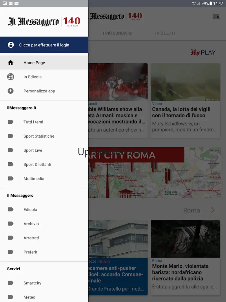Image resolution: width=226 pixels, height=302 pixels.
Task: Click the tag icon beside Sport Live
Action: (10, 150)
